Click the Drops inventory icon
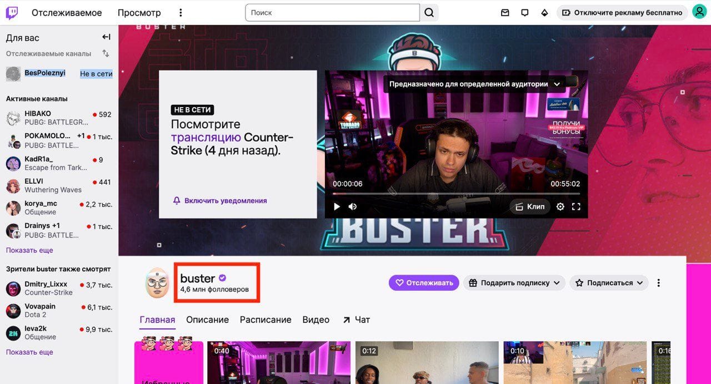 [x=544, y=12]
